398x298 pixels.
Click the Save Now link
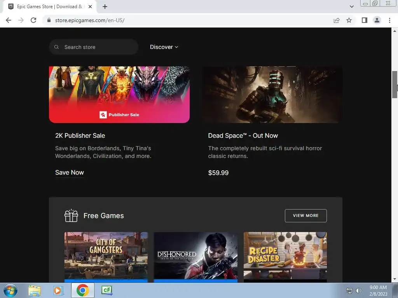70,173
